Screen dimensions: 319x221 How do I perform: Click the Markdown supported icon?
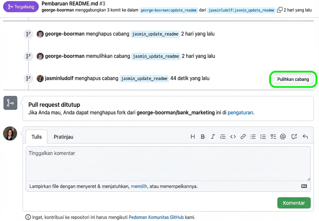tap(304, 186)
